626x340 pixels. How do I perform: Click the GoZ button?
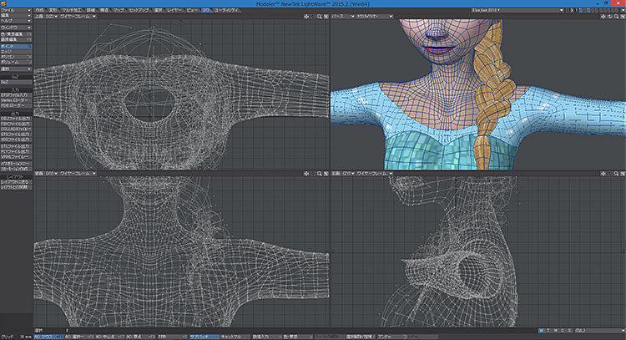[x=16, y=82]
